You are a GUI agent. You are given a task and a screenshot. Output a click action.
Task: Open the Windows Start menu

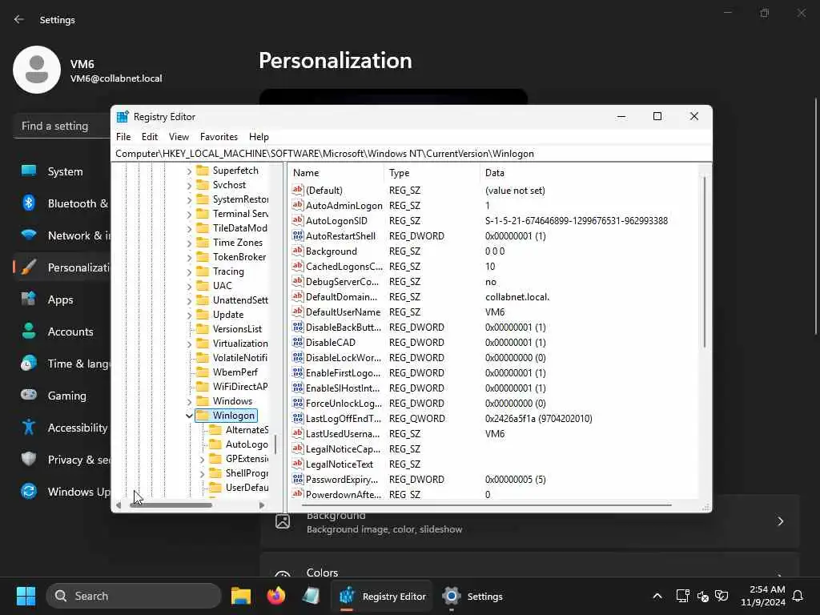click(x=26, y=596)
